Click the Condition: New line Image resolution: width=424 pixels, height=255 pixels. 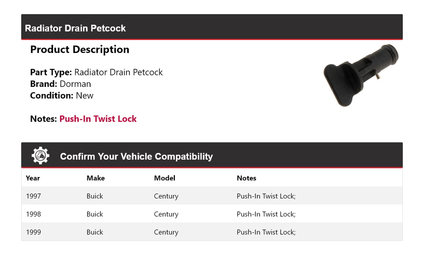tap(62, 96)
